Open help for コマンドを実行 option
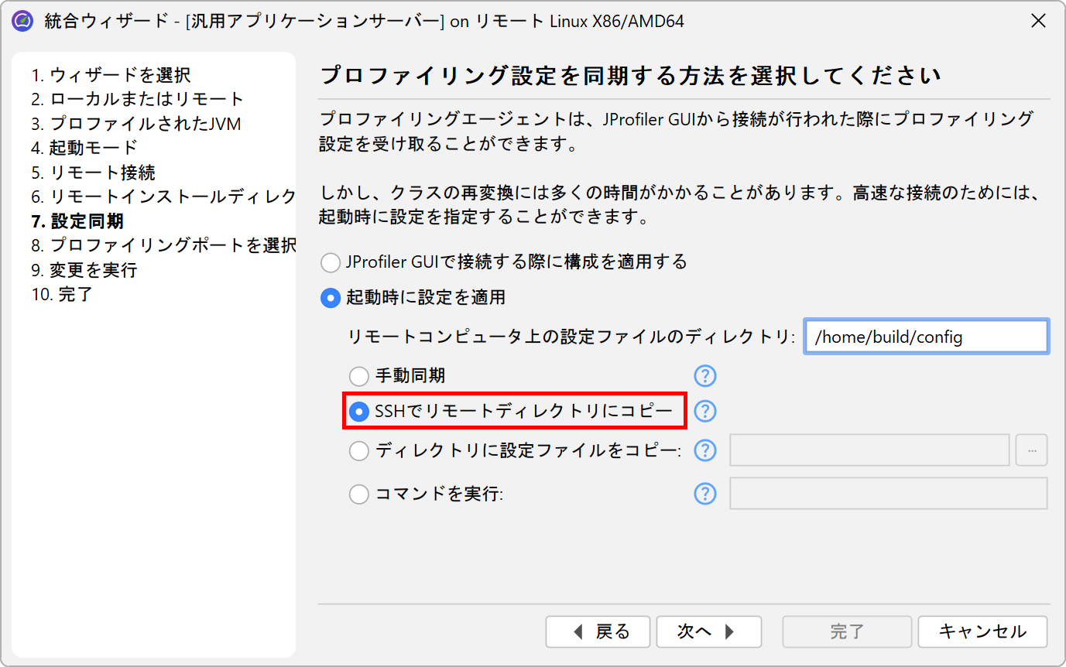 coord(704,494)
